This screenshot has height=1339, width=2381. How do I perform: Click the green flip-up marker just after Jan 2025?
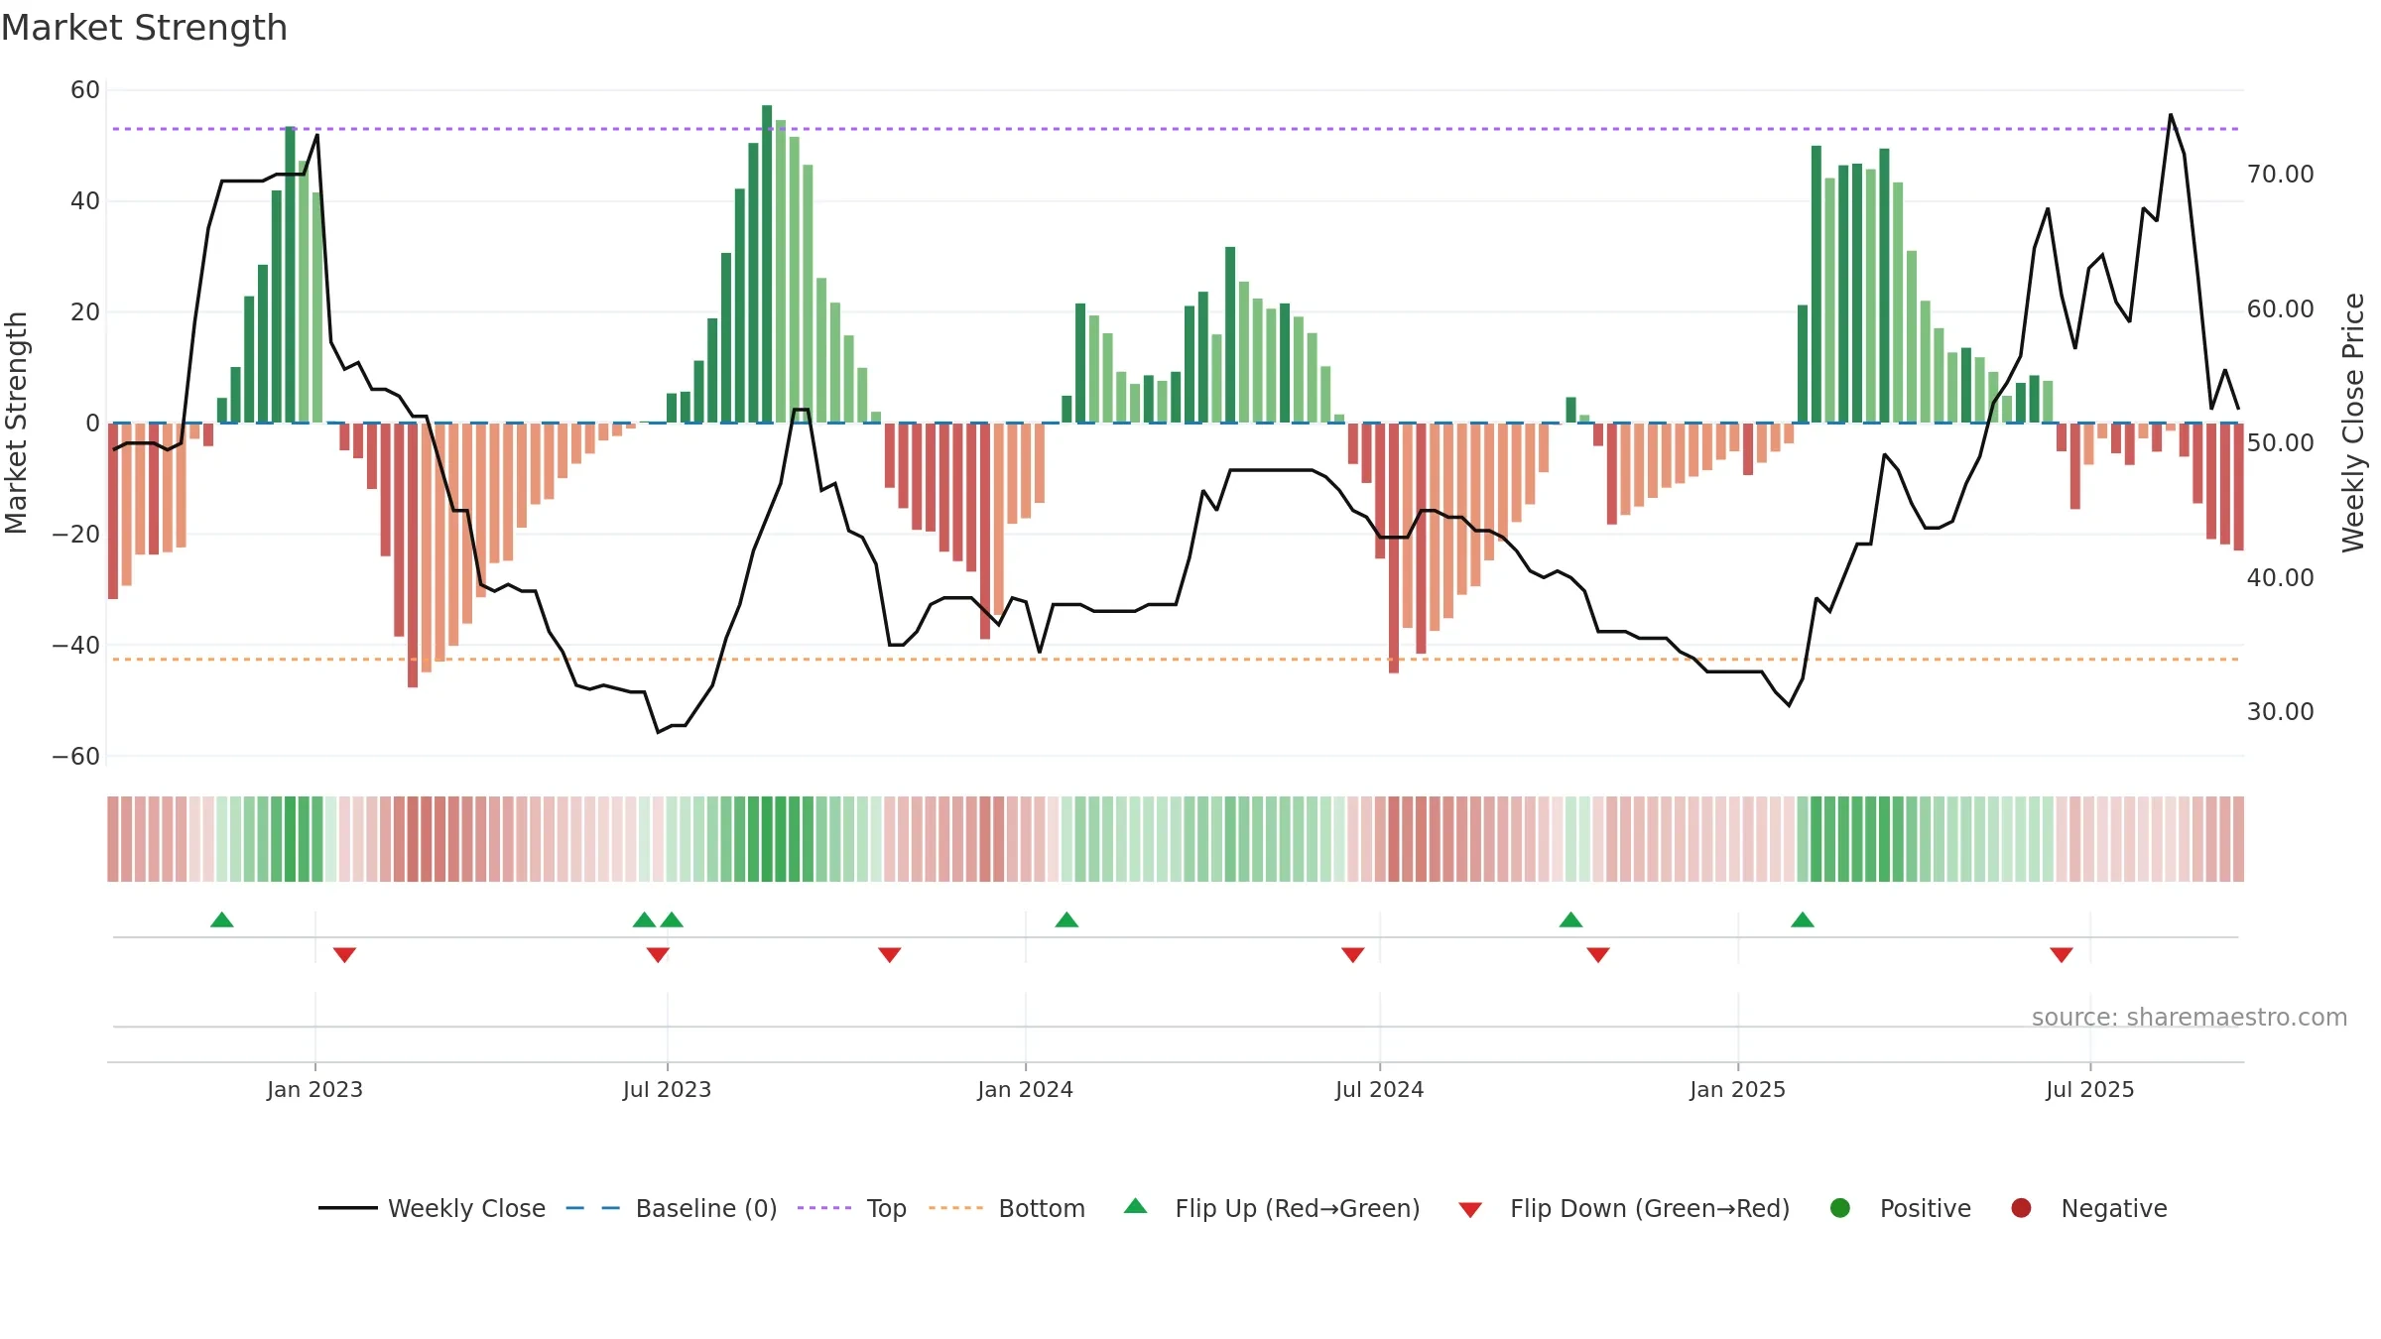click(x=1803, y=919)
